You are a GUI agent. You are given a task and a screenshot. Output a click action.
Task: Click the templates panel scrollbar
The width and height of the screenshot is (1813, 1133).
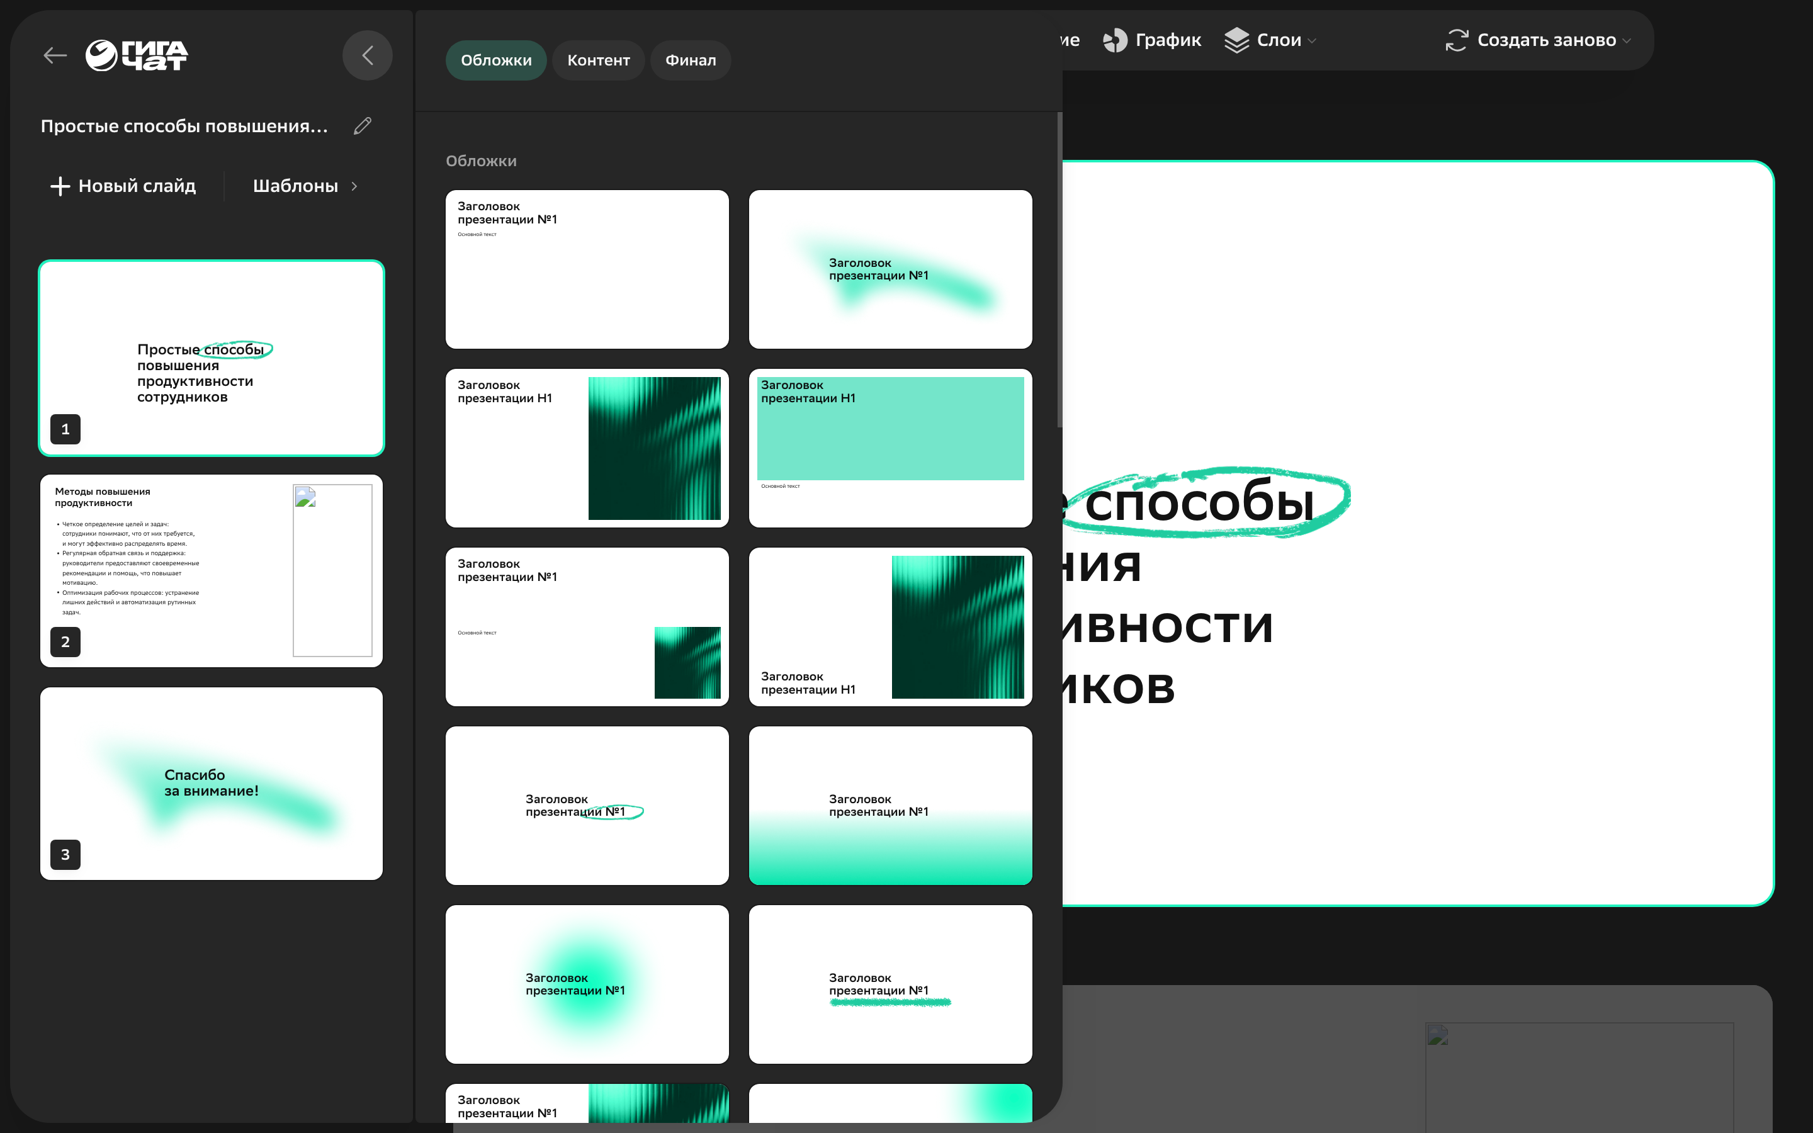tap(1059, 270)
